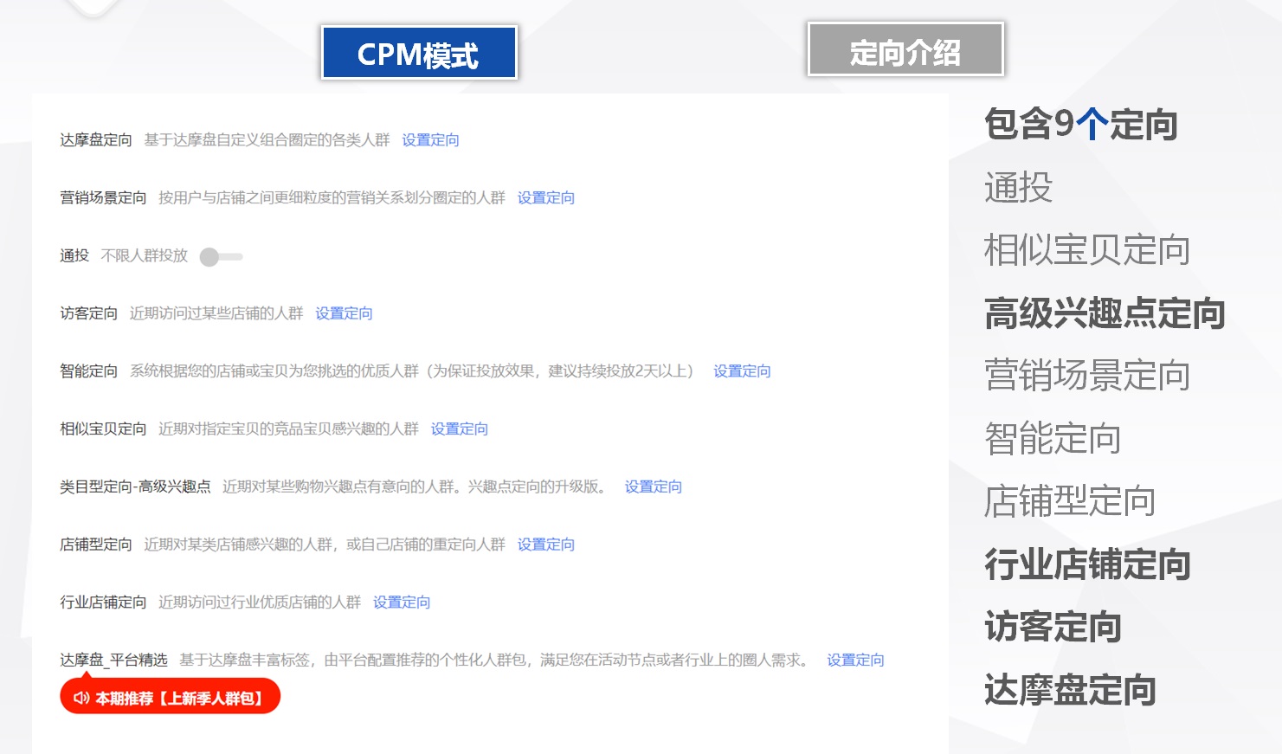This screenshot has width=1282, height=754.
Task: Click the CPM模式 button
Action: point(419,53)
